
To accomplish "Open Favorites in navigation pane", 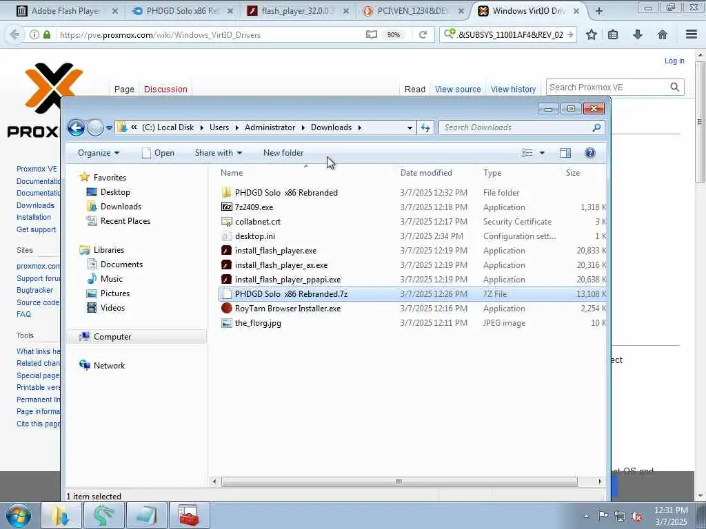I will pyautogui.click(x=110, y=178).
